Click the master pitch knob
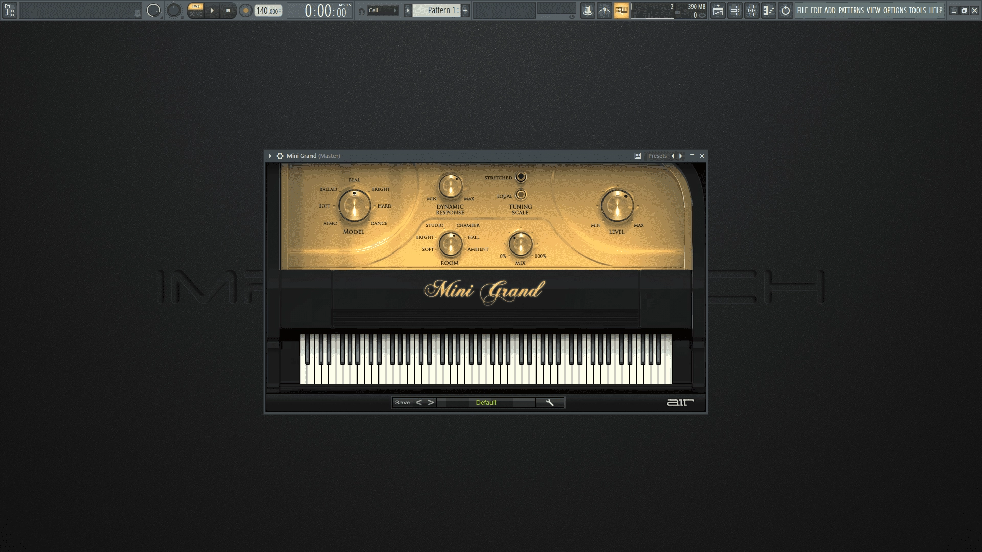 174,10
